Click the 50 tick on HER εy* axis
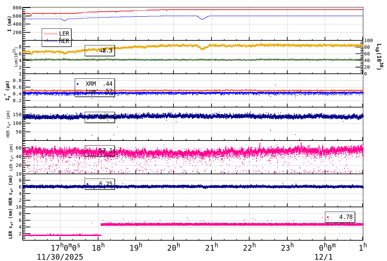This screenshot has width=387, height=261. click(x=18, y=132)
